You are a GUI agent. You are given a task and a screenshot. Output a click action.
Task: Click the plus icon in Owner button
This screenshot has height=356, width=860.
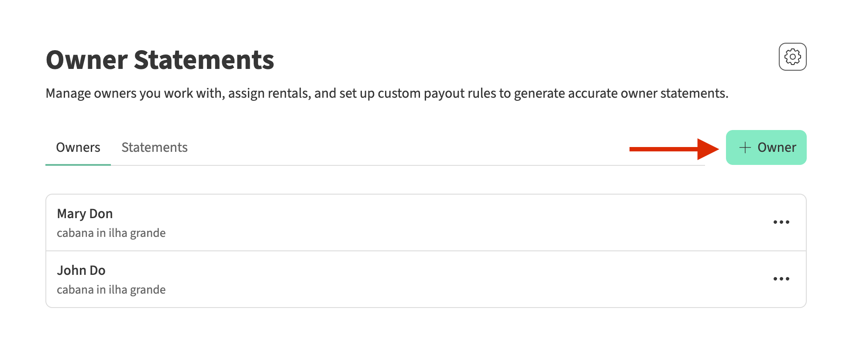(x=745, y=147)
